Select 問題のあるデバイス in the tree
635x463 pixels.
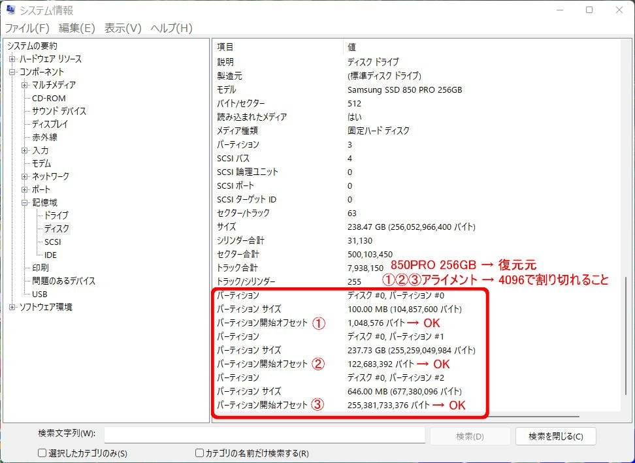click(63, 281)
